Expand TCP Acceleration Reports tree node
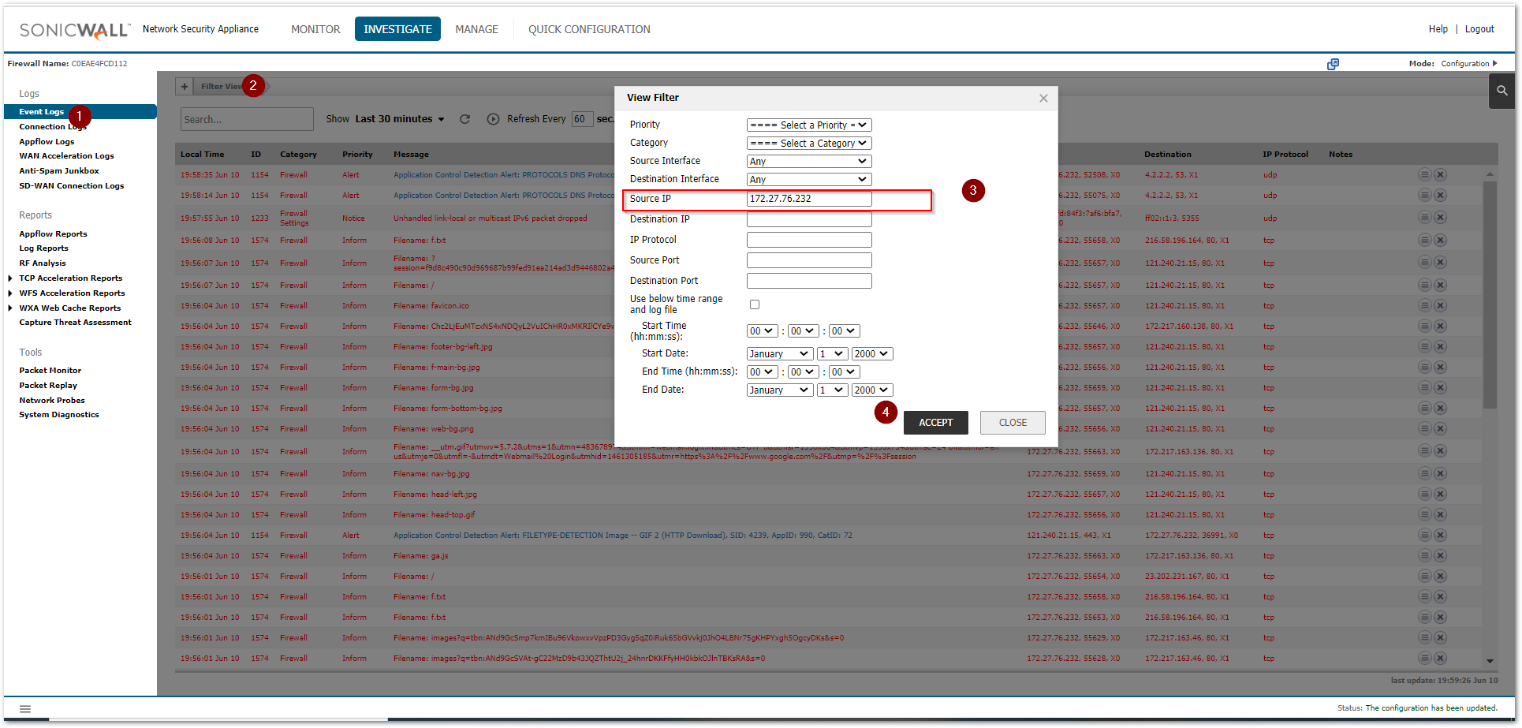Image resolution: width=1522 pixels, height=728 pixels. click(x=9, y=278)
